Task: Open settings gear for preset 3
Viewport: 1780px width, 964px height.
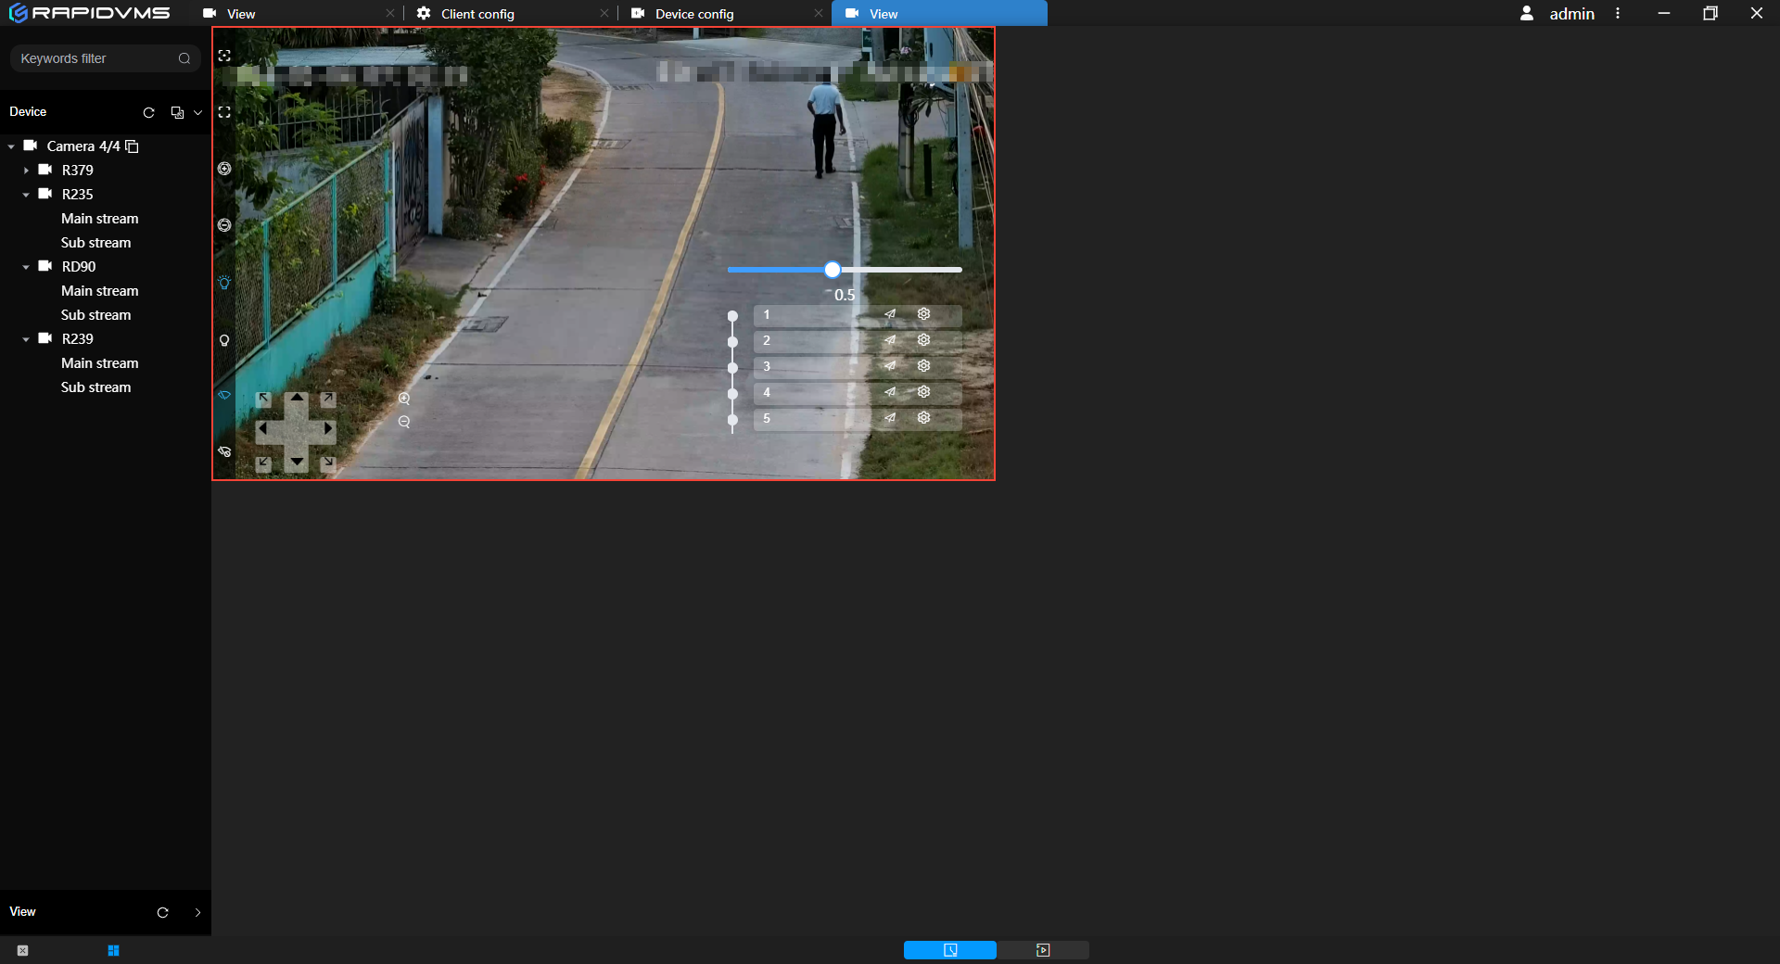Action: [x=923, y=366]
